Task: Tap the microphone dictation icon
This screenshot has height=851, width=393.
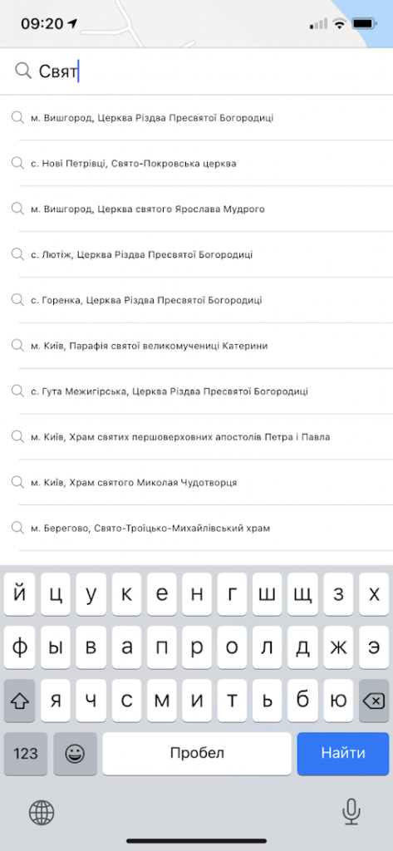Action: (351, 812)
